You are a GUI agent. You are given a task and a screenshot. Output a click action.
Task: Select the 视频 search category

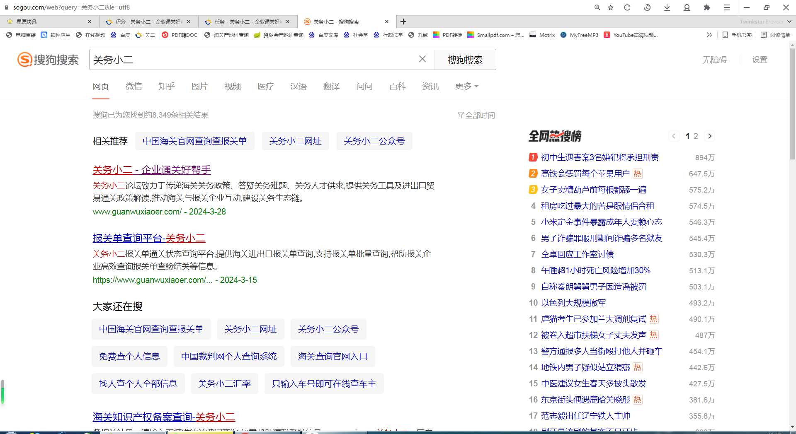click(233, 86)
